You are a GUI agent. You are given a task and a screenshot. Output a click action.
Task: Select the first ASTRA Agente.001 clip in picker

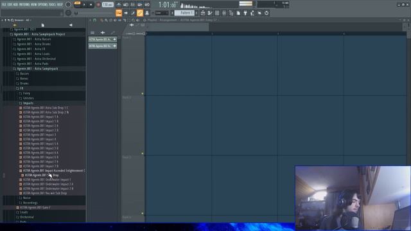103,39
